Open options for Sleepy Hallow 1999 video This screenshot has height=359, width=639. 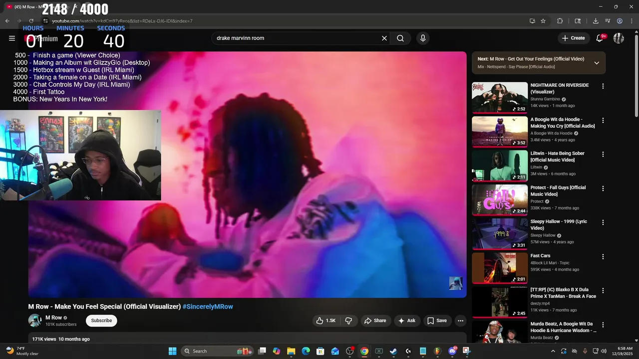coord(603,222)
